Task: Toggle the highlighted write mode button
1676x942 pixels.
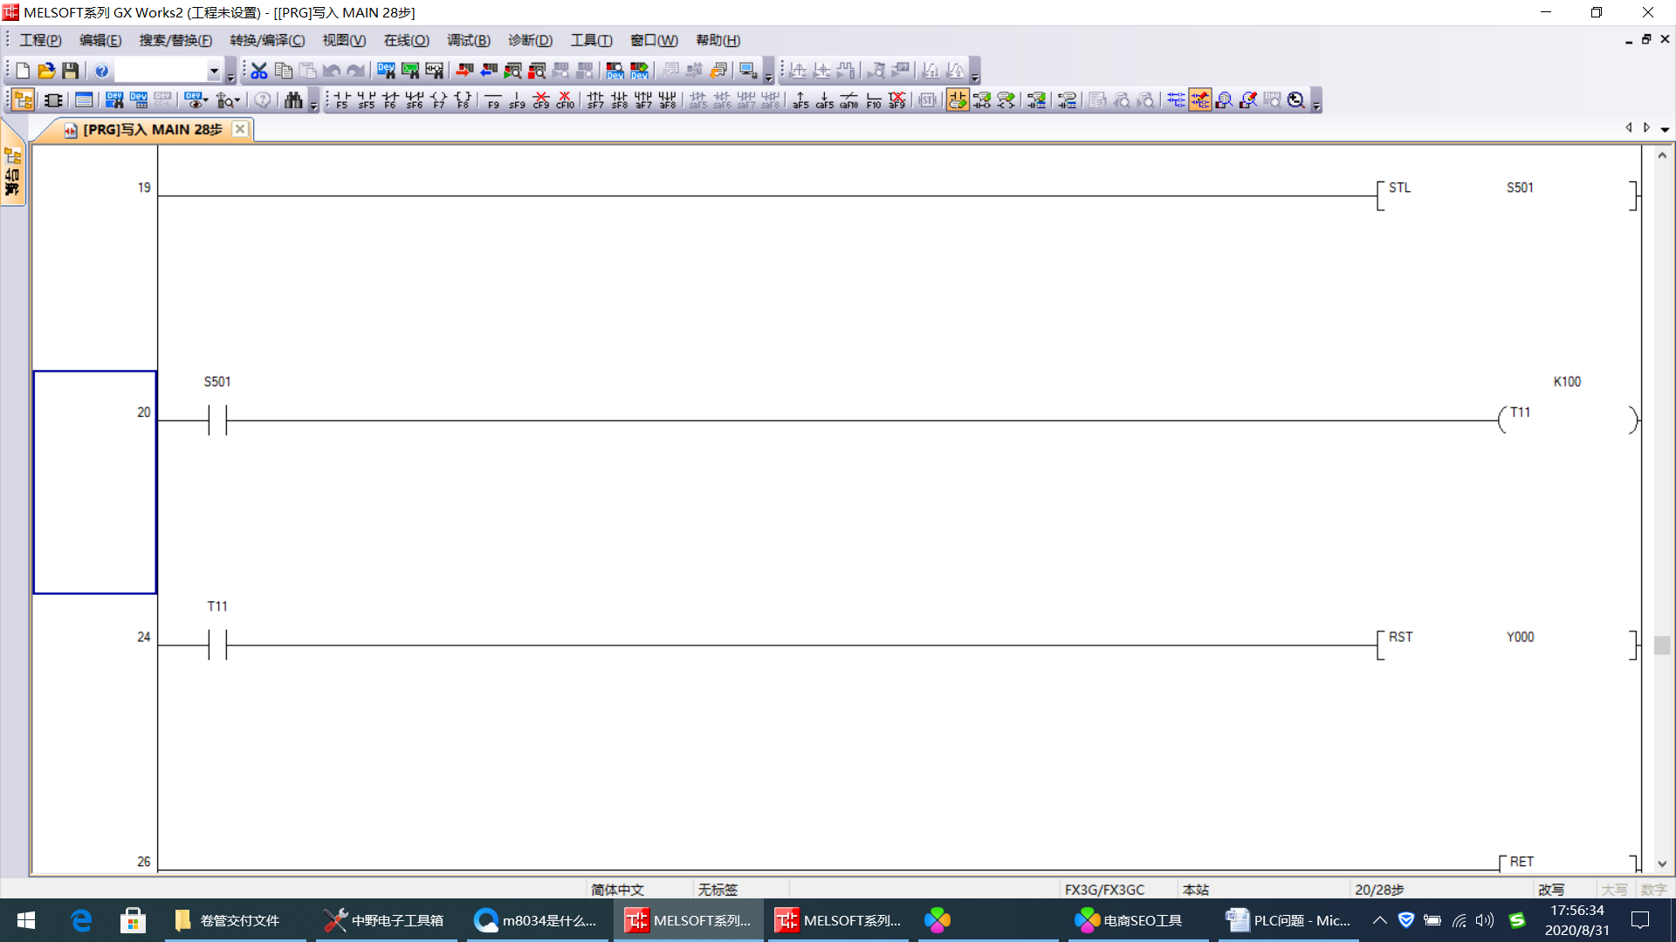Action: pyautogui.click(x=1200, y=100)
